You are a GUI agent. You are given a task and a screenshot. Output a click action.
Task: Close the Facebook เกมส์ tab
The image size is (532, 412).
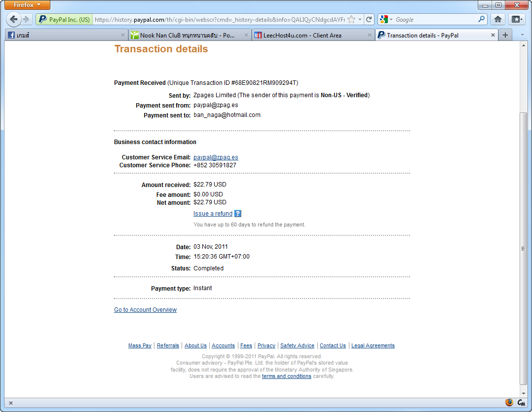123,35
